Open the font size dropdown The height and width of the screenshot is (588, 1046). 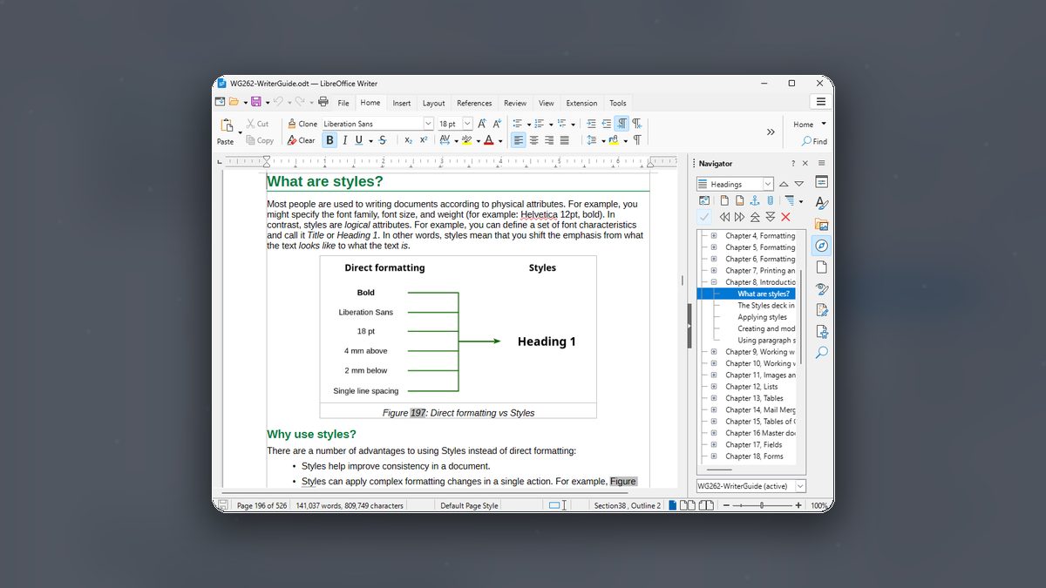coord(467,124)
